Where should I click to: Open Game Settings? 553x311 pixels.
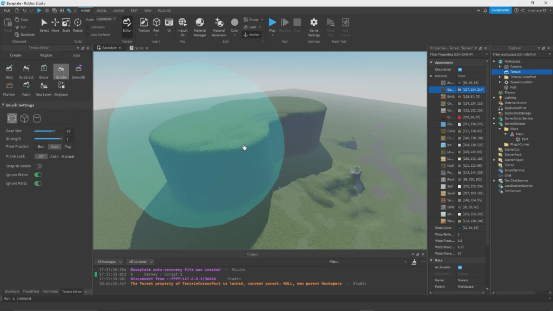[x=314, y=27]
